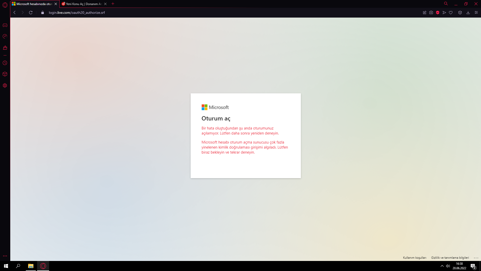Close the Microsoft hesabınızda tab
481x271 pixels.
click(x=56, y=4)
